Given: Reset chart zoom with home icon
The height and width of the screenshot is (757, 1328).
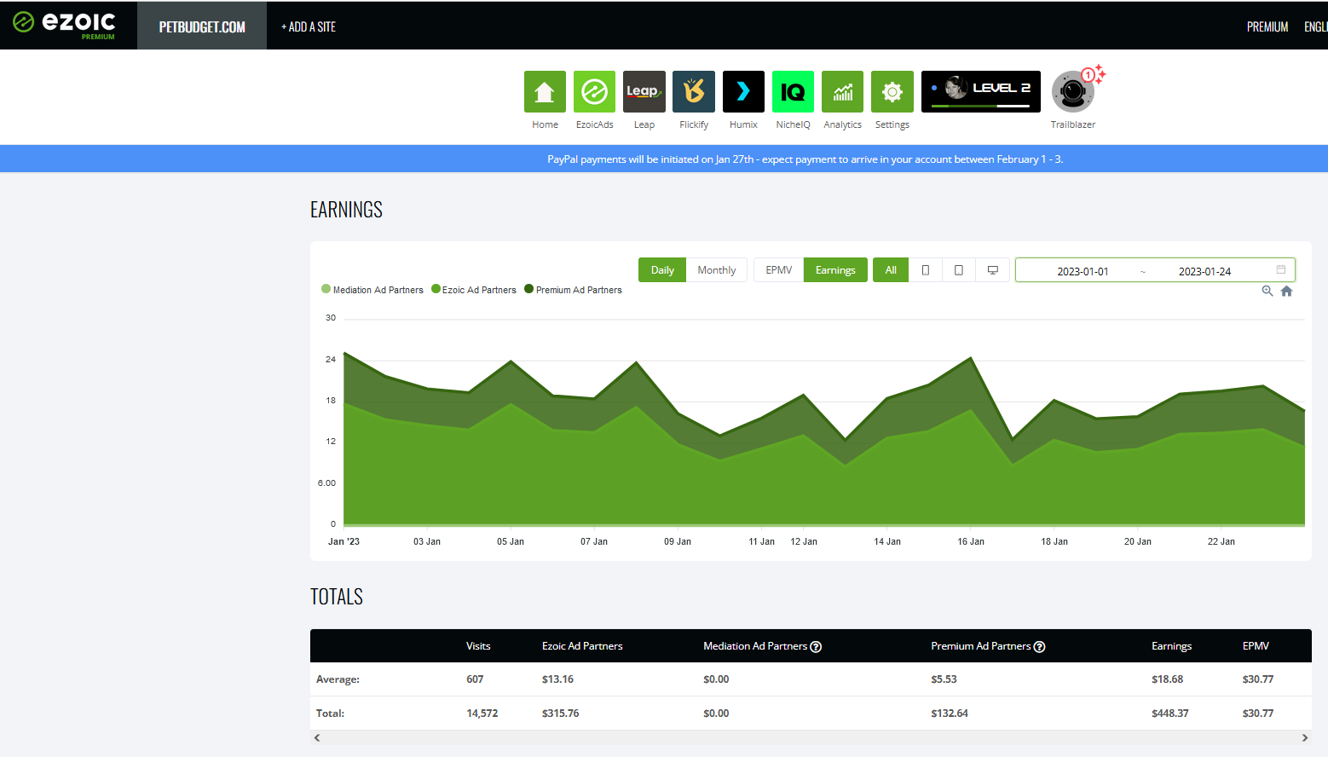Looking at the screenshot, I should coord(1287,291).
